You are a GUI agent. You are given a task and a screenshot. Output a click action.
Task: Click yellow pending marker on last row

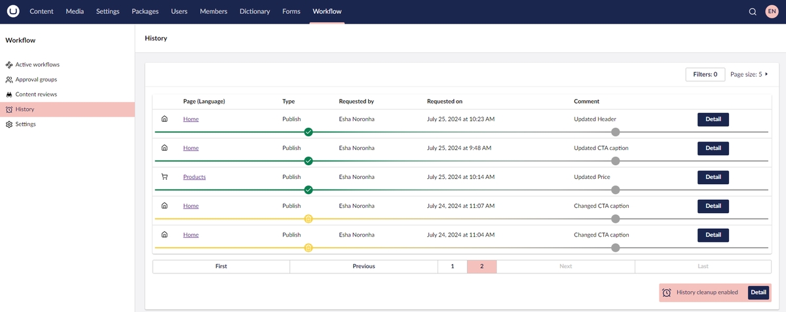click(309, 248)
